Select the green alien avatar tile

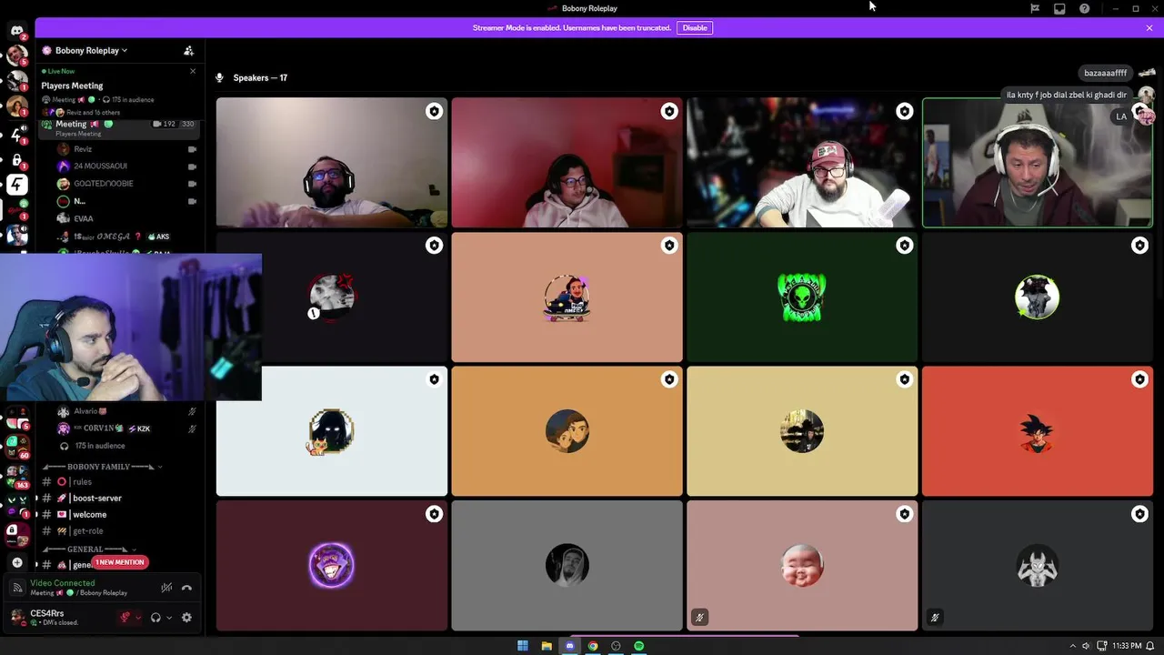(802, 297)
